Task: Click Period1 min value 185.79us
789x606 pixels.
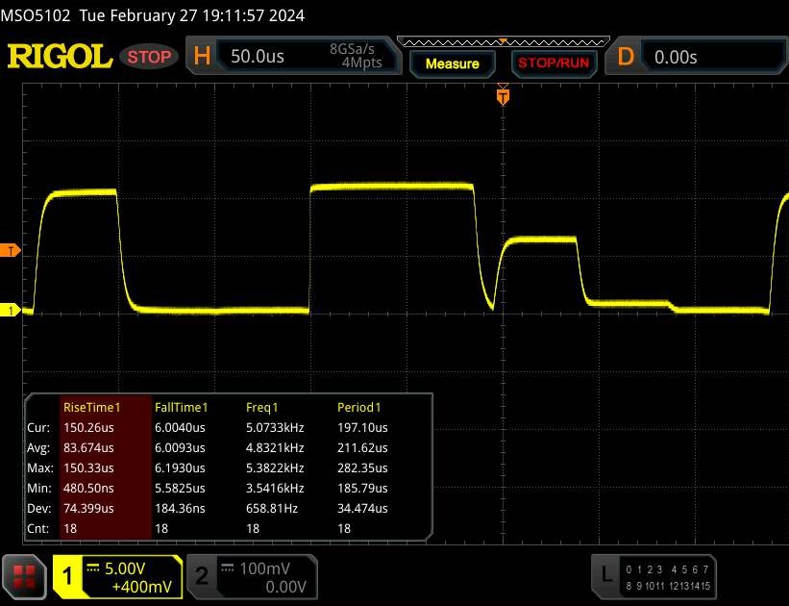Action: pyautogui.click(x=362, y=488)
